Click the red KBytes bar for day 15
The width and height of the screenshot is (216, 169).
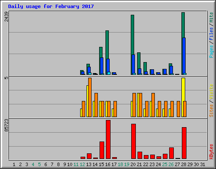pyautogui.click(x=102, y=150)
